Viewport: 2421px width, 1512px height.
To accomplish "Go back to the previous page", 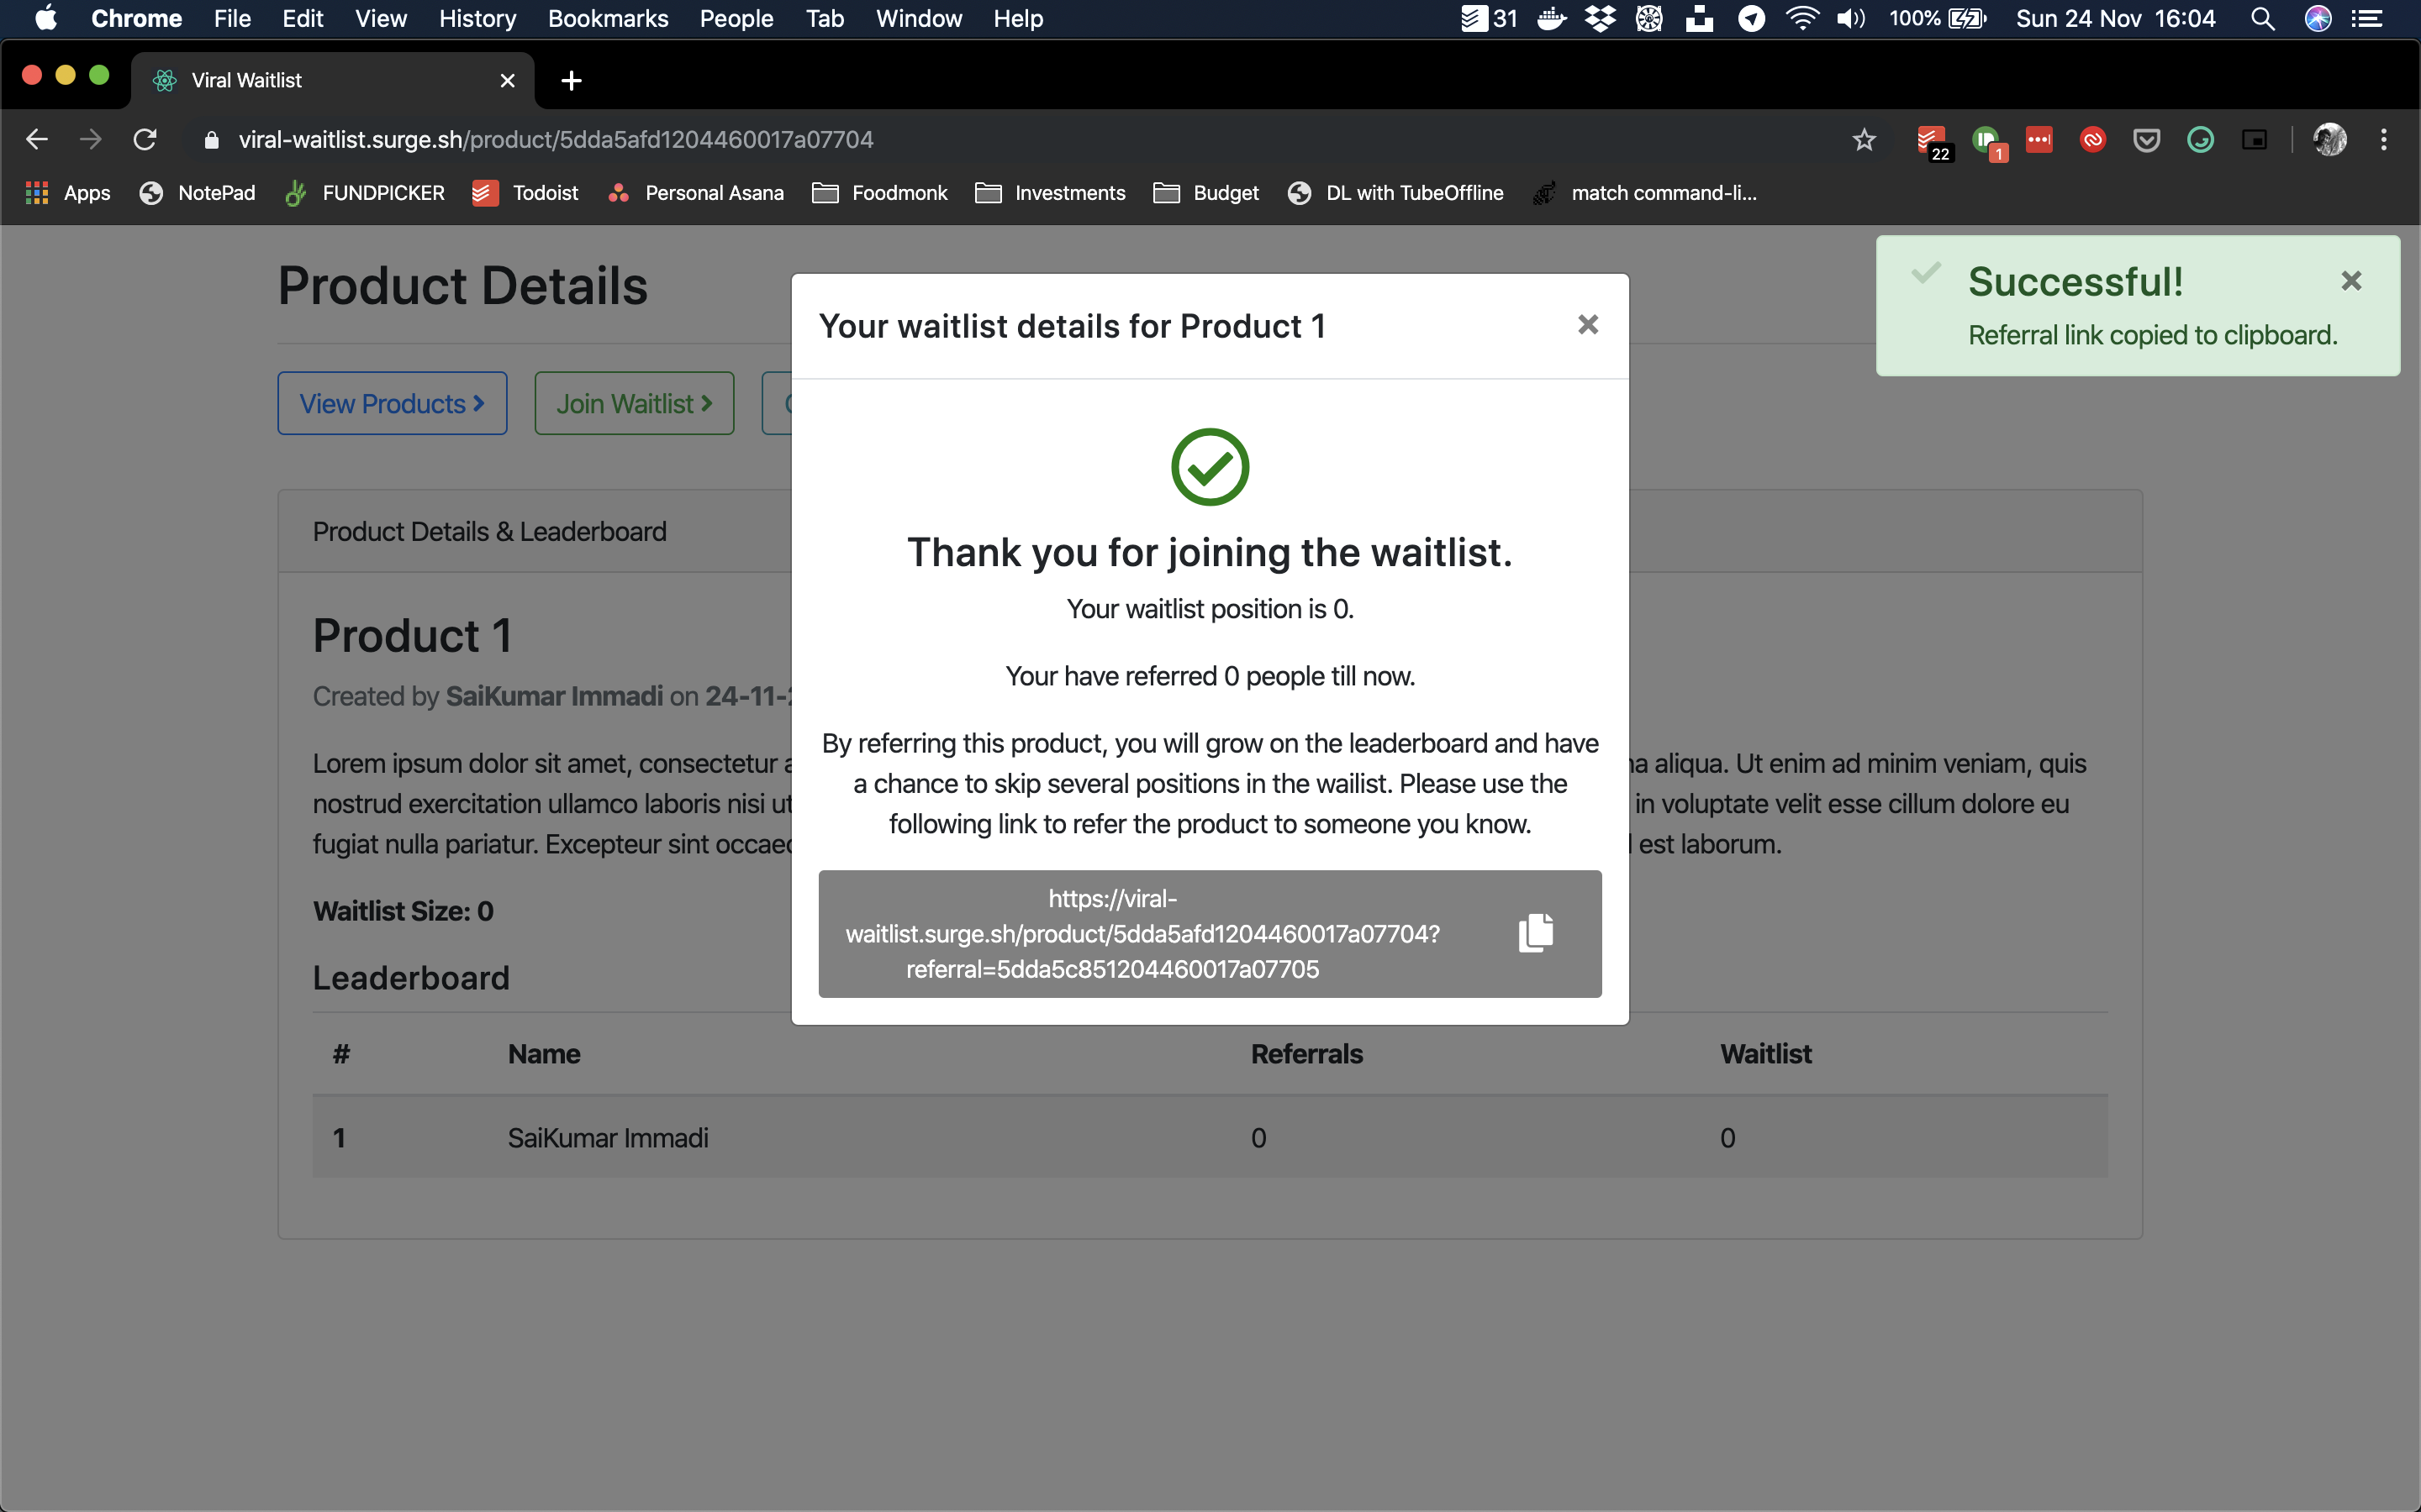I will coord(37,140).
